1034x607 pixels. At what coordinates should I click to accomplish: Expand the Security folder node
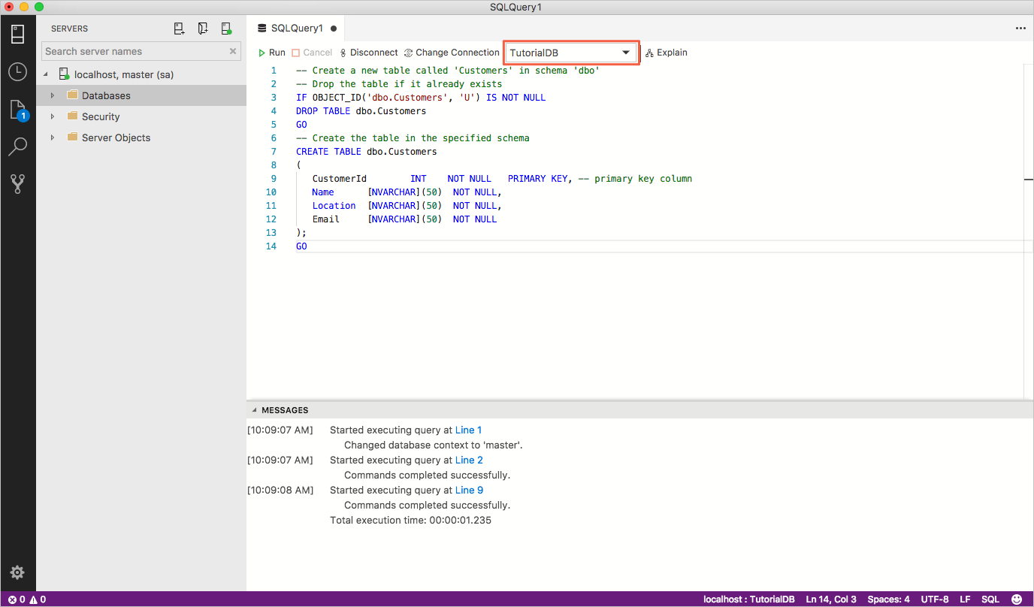point(53,116)
